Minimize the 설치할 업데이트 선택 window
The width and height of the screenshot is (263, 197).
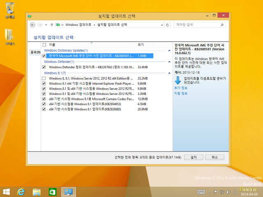[x=207, y=16]
